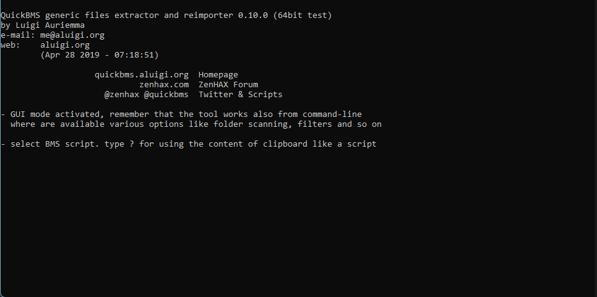Click the build time 07:18:51

click(x=127, y=55)
